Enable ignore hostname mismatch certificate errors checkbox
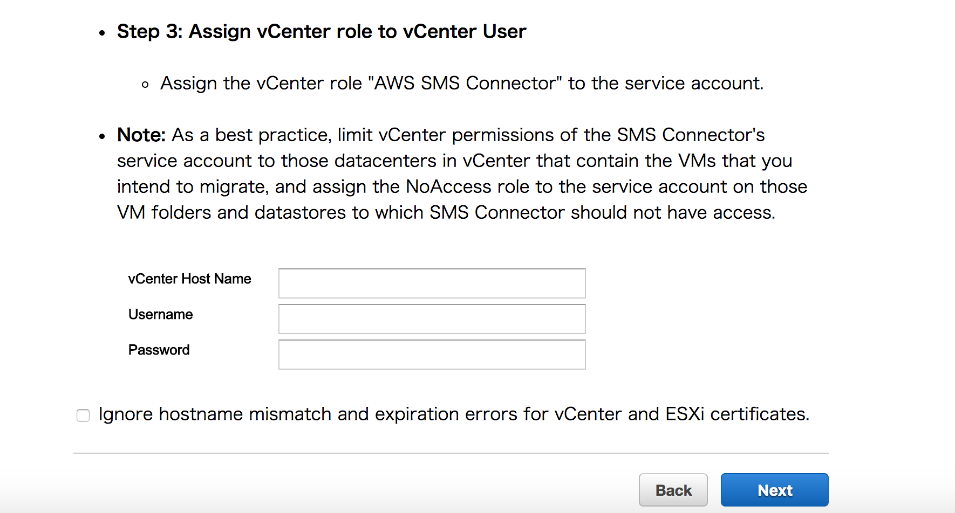 click(x=83, y=415)
